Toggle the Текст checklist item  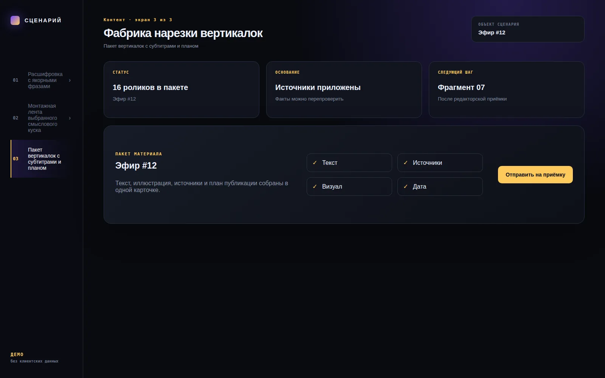(349, 163)
